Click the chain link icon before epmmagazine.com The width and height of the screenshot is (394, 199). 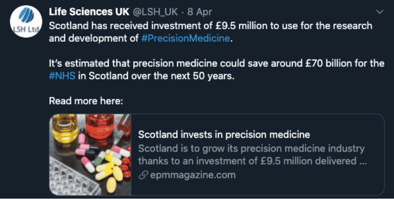click(x=143, y=175)
